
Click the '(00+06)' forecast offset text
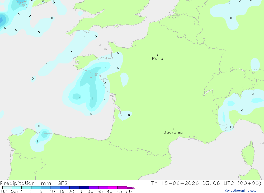click(x=249, y=183)
